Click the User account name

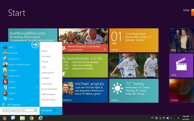(186, 10)
